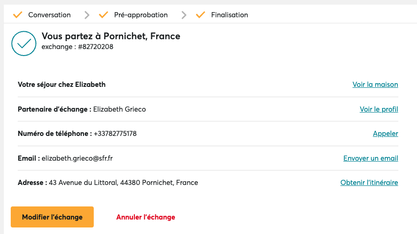Click the Pré-approbation orange checkmark icon
This screenshot has height=234, width=417.
click(x=104, y=14)
